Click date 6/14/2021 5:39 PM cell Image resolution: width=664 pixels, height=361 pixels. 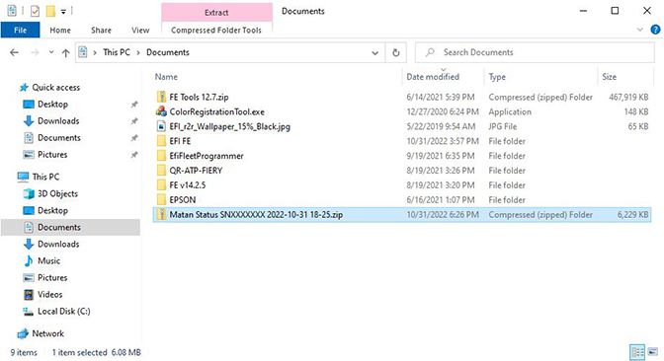click(441, 98)
